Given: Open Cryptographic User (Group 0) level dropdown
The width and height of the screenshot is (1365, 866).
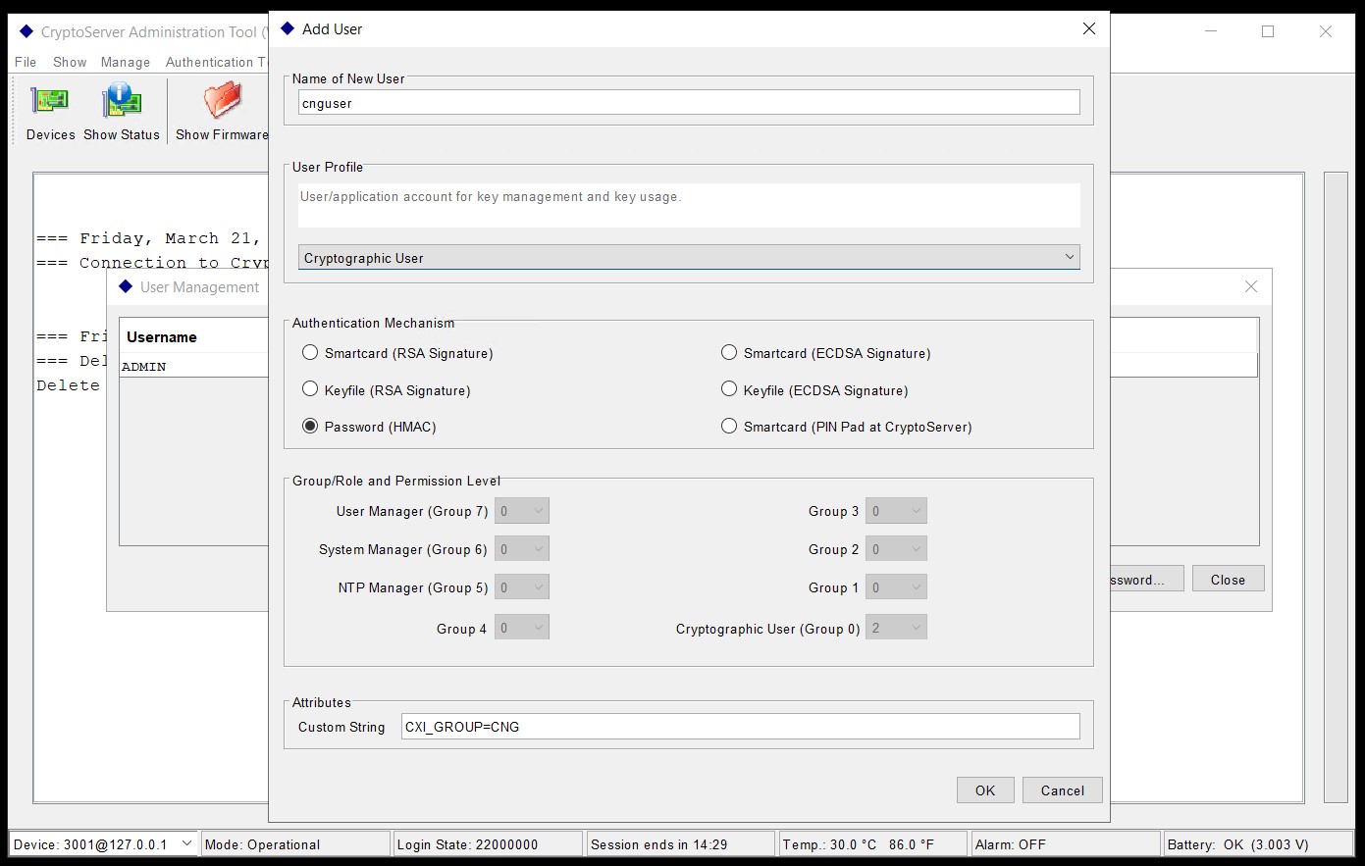Looking at the screenshot, I should [896, 628].
